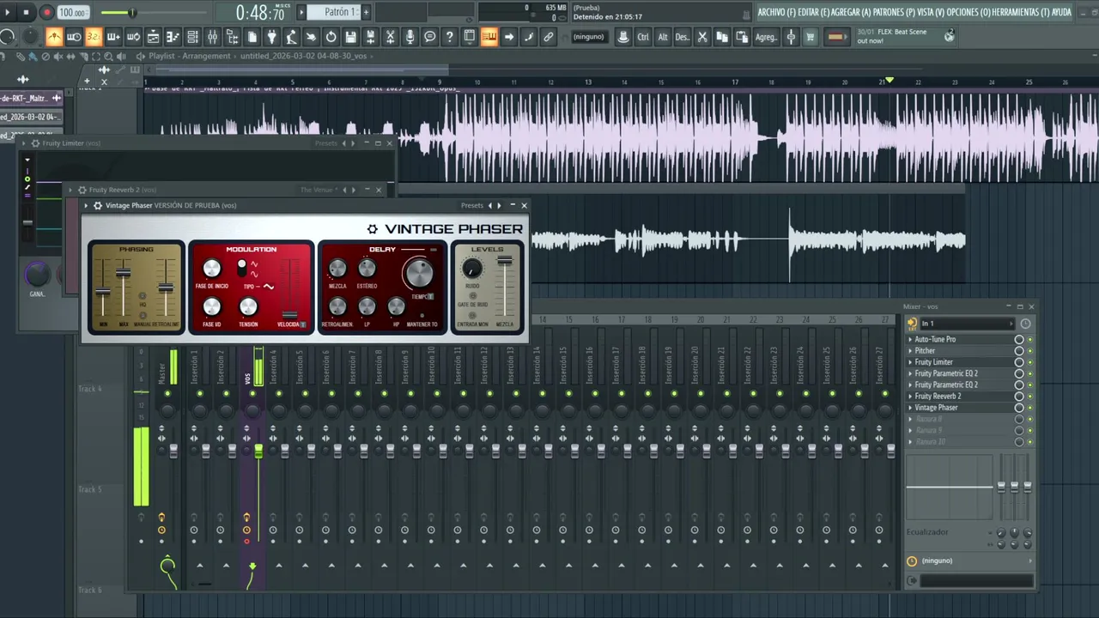Image resolution: width=1099 pixels, height=618 pixels.
Task: Click the tempo field showing 100.000
Action: click(72, 13)
